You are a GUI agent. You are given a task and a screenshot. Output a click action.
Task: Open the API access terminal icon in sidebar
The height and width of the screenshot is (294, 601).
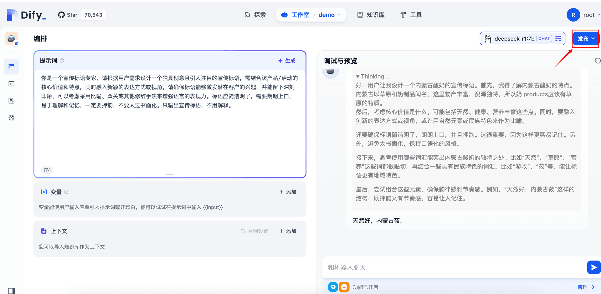[12, 84]
